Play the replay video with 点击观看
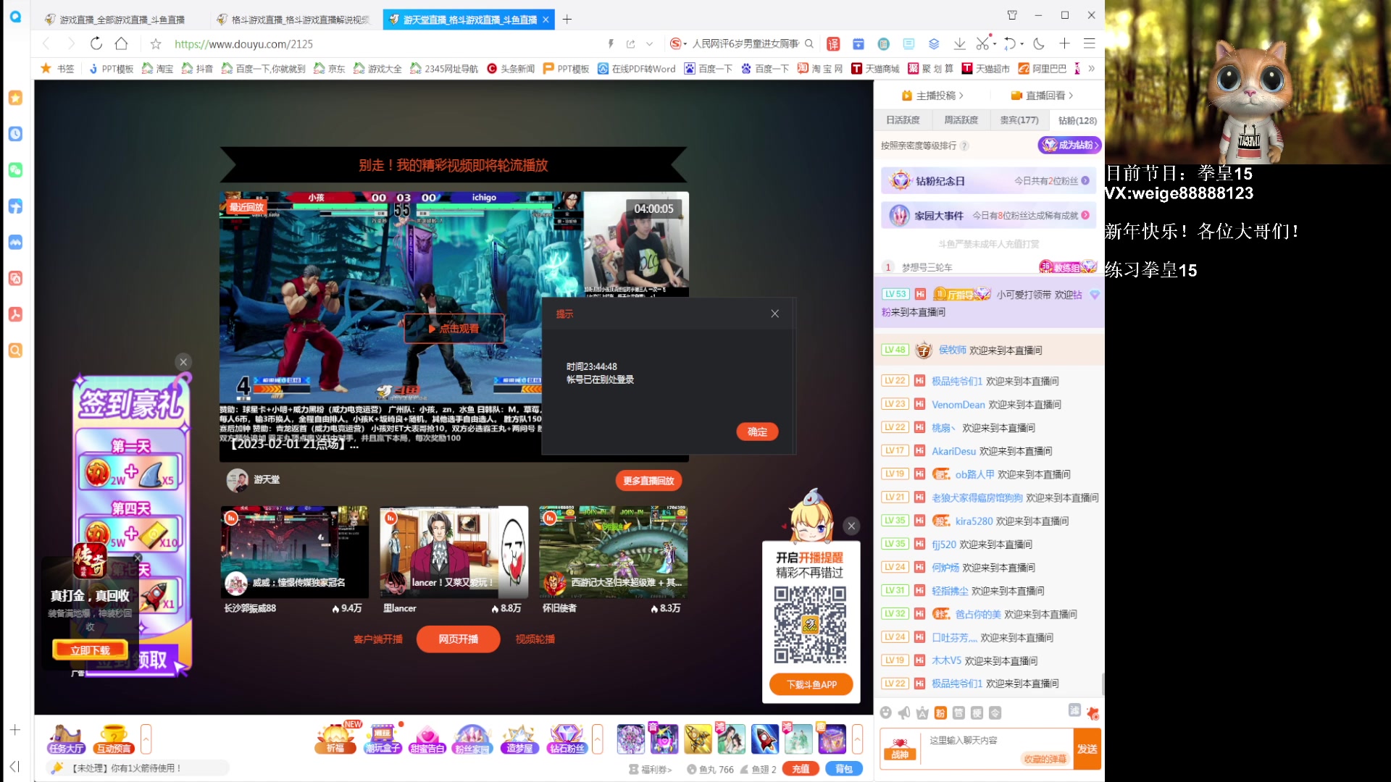 click(x=454, y=329)
